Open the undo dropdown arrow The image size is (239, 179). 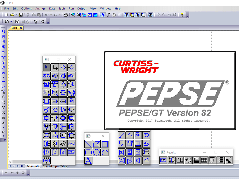click(51, 15)
